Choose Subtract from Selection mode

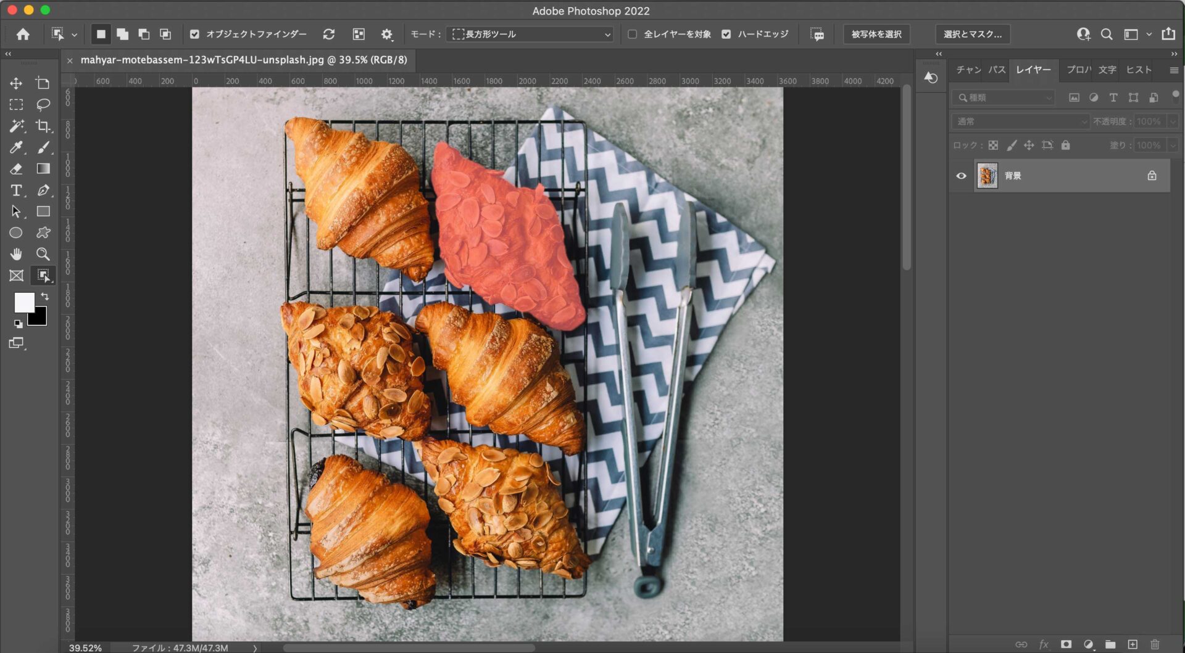tap(144, 35)
